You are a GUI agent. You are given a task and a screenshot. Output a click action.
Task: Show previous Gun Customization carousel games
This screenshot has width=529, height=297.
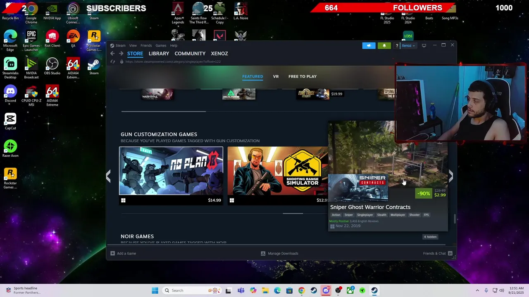108,176
